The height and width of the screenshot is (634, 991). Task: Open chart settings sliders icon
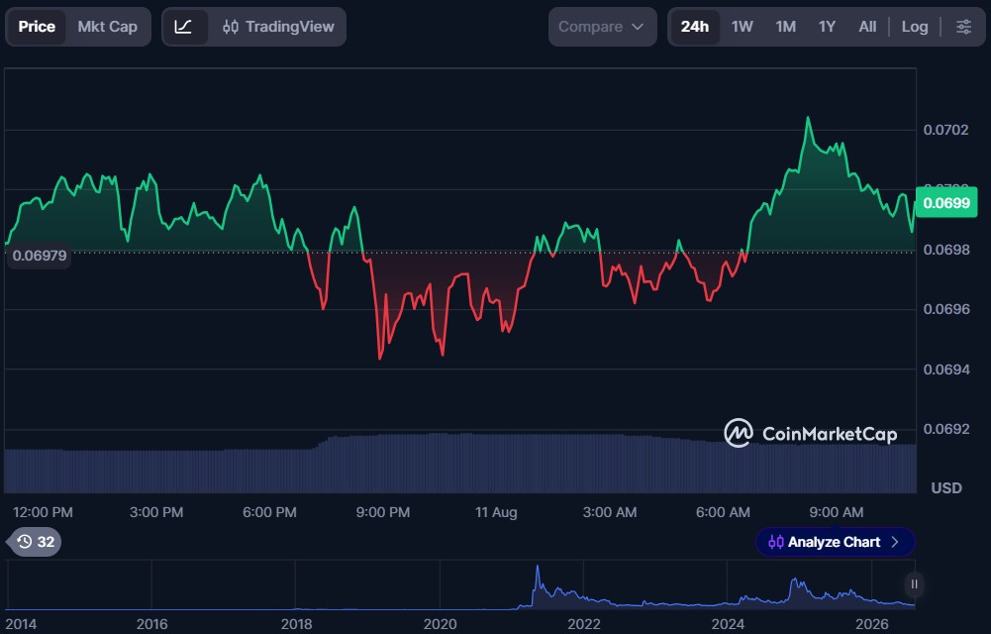[x=963, y=27]
